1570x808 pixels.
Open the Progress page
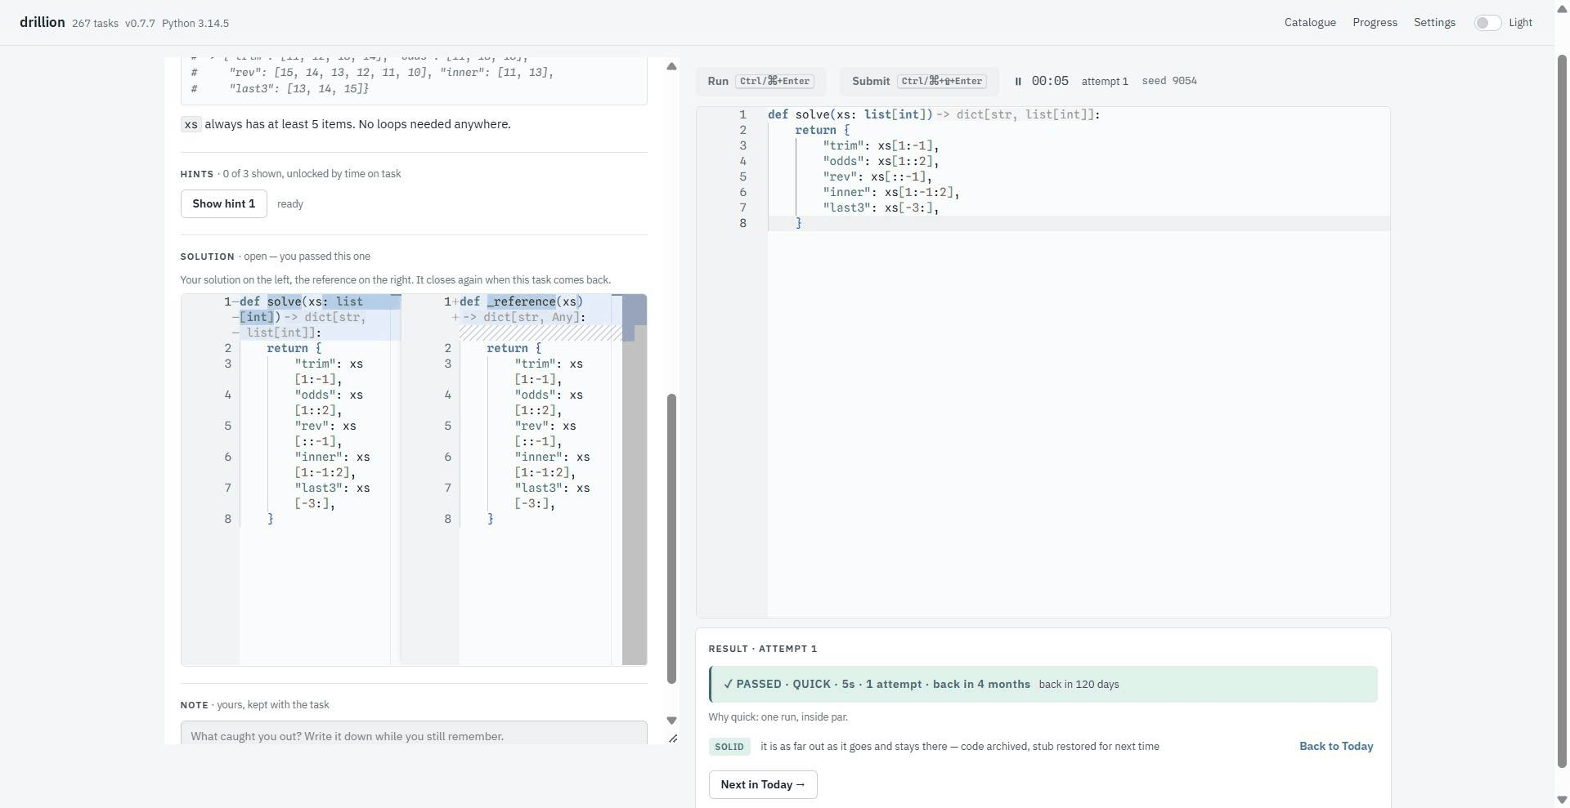tap(1375, 23)
